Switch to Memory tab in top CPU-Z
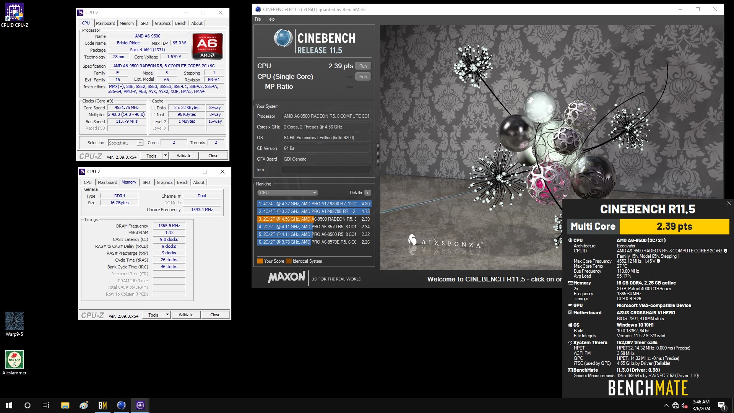 pos(127,23)
